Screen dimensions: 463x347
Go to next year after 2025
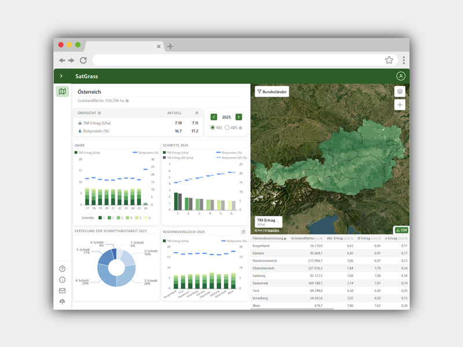coord(238,117)
